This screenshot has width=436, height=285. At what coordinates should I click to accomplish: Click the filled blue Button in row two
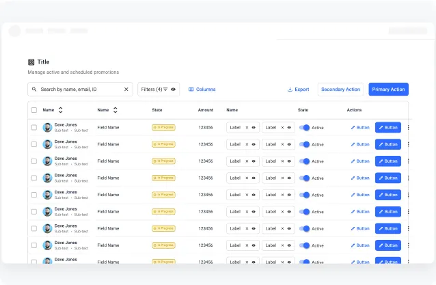(388, 144)
